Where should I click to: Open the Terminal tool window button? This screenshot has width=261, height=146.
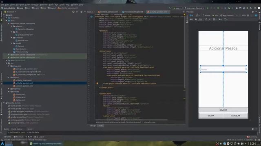(18, 137)
